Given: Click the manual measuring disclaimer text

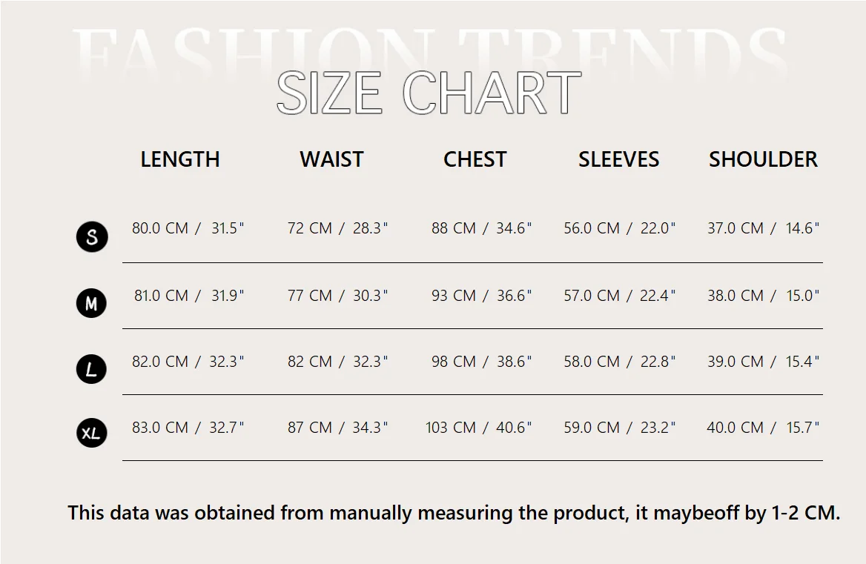Looking at the screenshot, I should click(454, 513).
